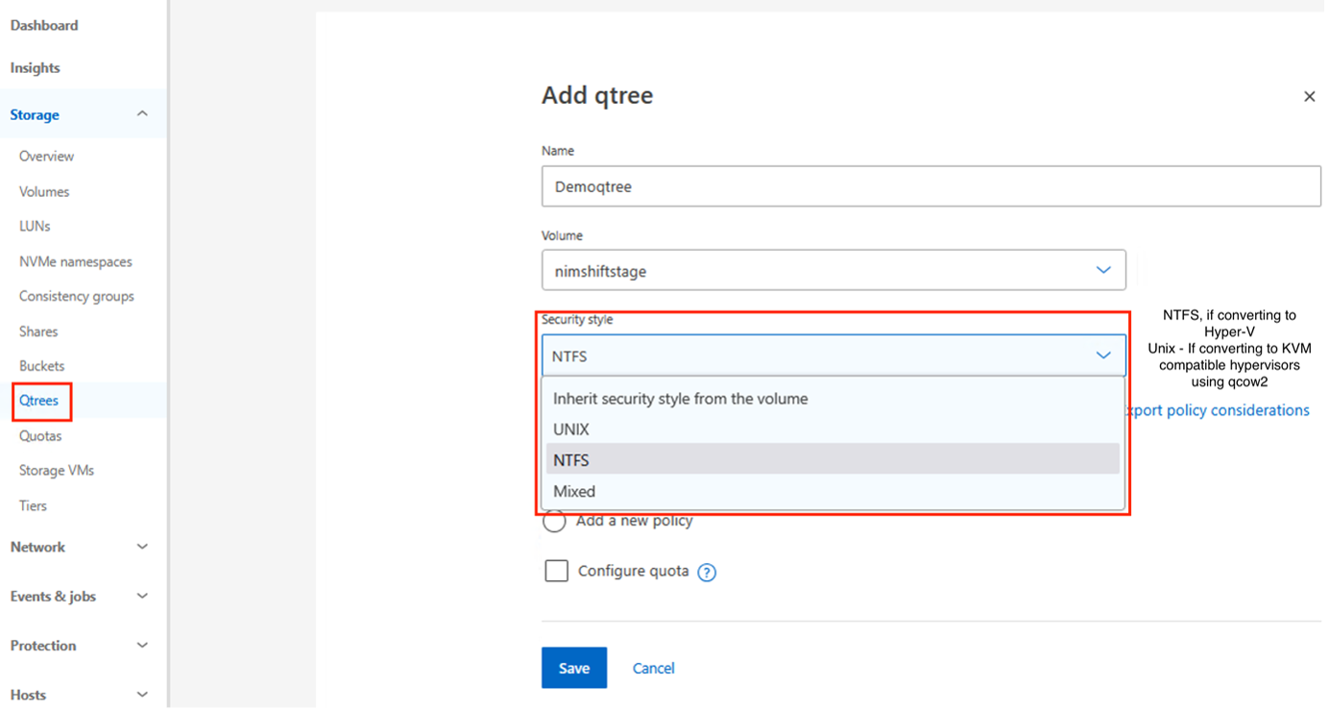Close the Add qtree dialog
1329x710 pixels.
click(1309, 96)
